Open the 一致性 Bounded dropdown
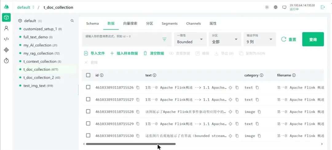The height and width of the screenshot is (150, 332). pyautogui.click(x=190, y=39)
